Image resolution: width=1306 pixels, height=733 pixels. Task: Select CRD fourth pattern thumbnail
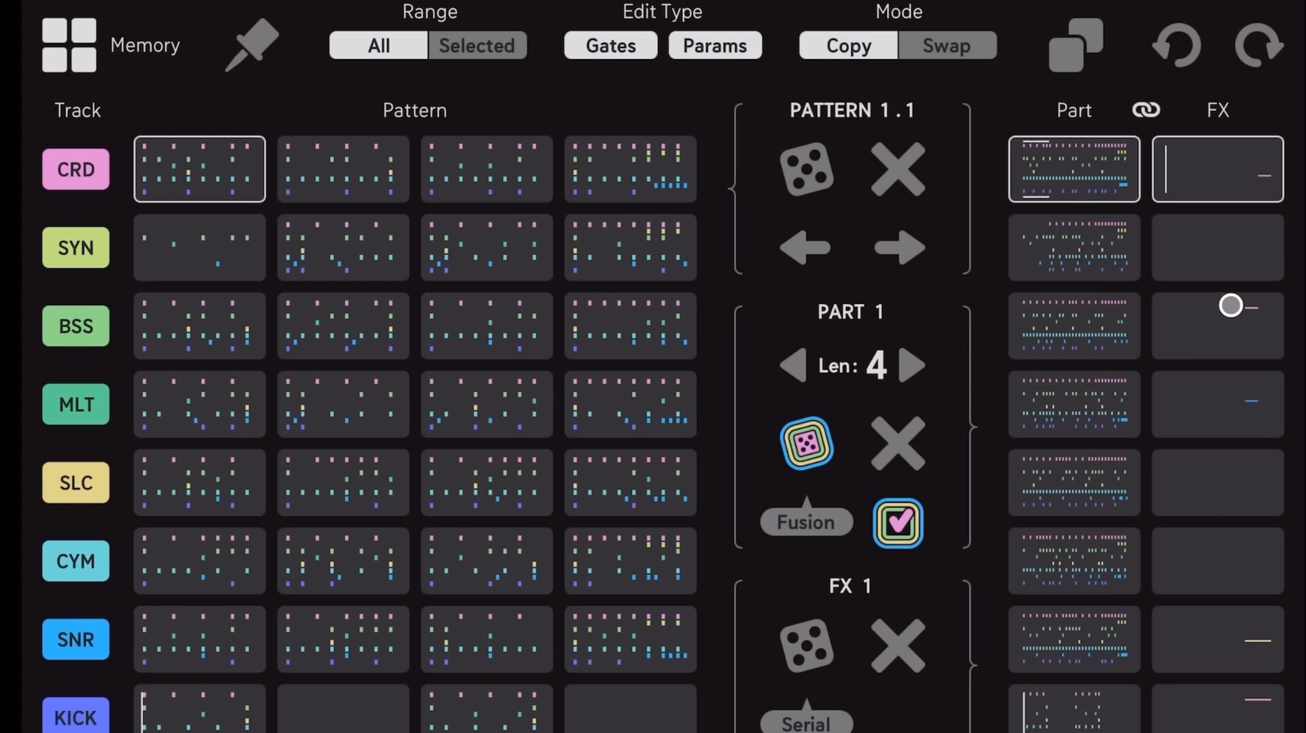pos(630,169)
